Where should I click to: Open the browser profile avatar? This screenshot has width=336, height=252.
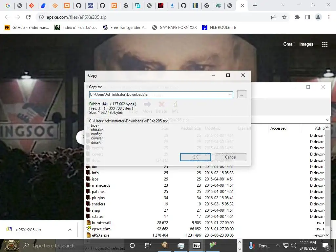318,17
